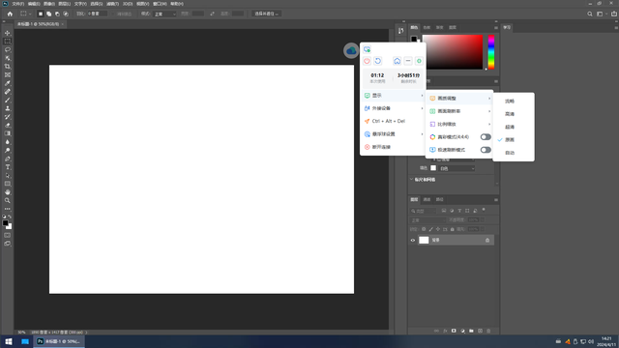The height and width of the screenshot is (348, 619).
Task: Select the Clone Stamp tool
Action: pyautogui.click(x=8, y=108)
